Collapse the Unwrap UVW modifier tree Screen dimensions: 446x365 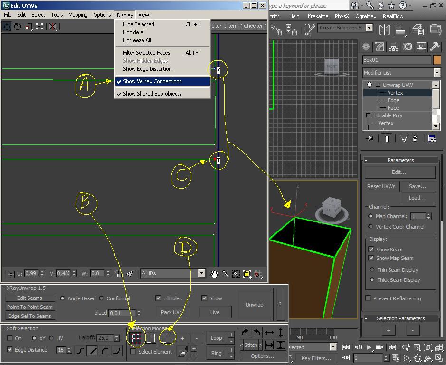[x=378, y=85]
